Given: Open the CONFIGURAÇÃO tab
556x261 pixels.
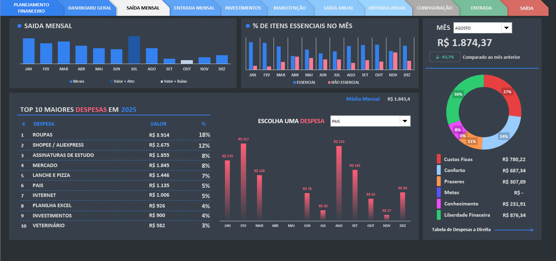Looking at the screenshot, I should coord(434,8).
